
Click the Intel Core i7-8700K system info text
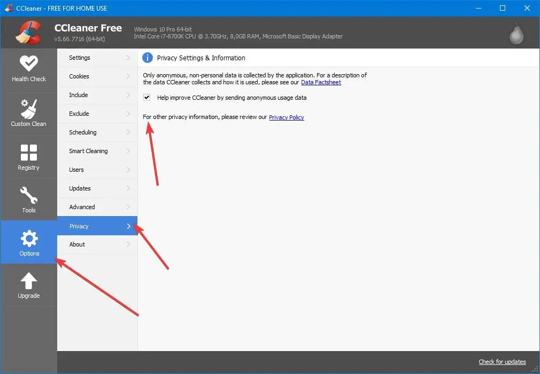pos(238,36)
